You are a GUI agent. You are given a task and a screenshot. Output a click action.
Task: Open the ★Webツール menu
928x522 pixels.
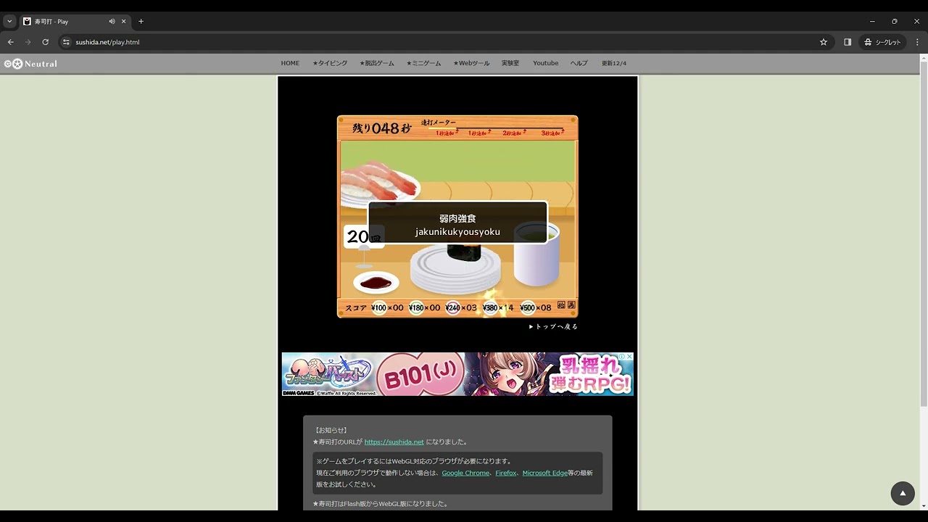471,63
